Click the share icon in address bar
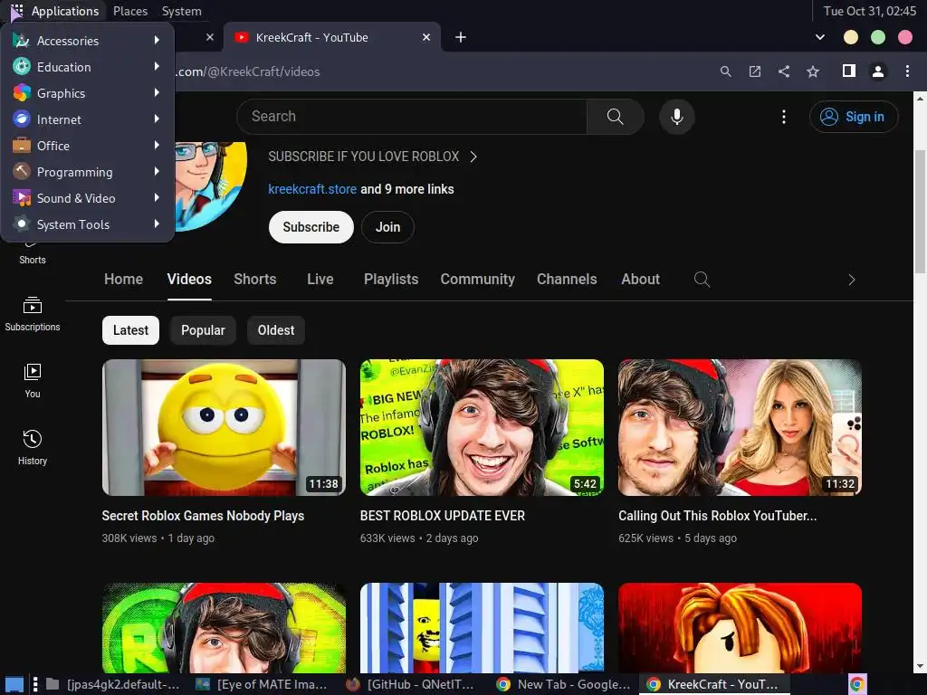Image resolution: width=927 pixels, height=695 pixels. tap(784, 71)
